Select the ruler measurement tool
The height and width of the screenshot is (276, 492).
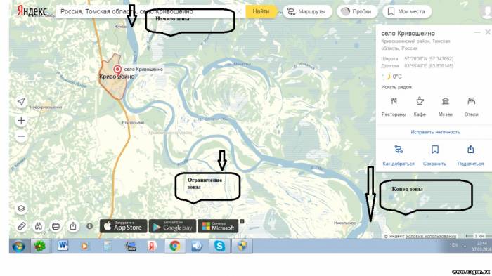coord(21,226)
